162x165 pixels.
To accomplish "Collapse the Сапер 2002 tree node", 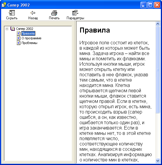I will 7,29.
